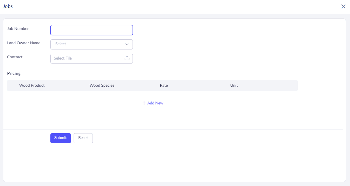Viewport: 350px width, 186px height.
Task: Click the Add New pricing link
Action: pos(155,103)
